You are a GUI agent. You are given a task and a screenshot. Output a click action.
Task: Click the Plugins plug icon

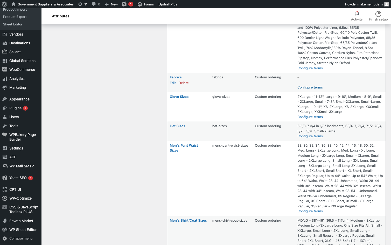pos(5,108)
